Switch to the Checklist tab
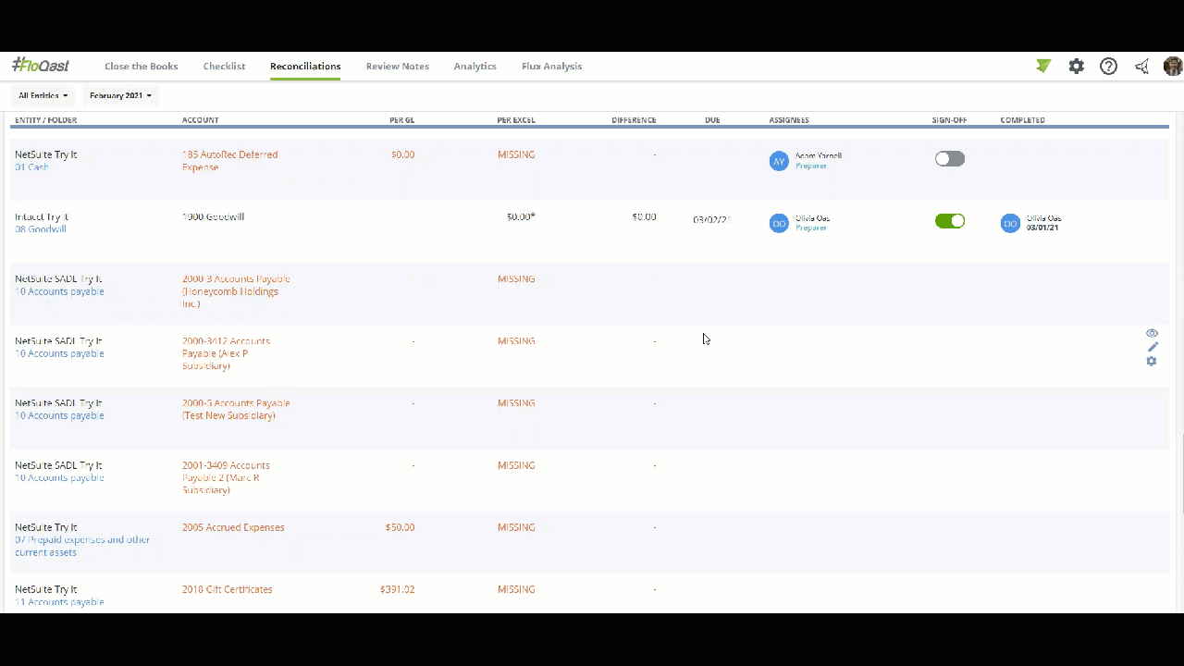Image resolution: width=1184 pixels, height=666 pixels. [224, 67]
